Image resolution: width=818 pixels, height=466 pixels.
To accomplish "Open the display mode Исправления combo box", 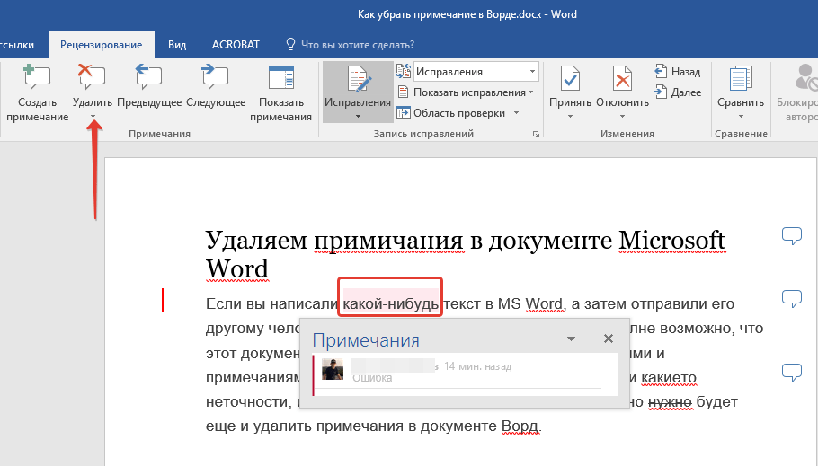I will pos(476,72).
